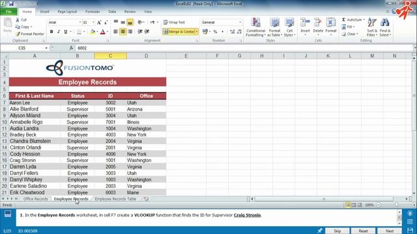Open Sort & Filter

pos(372,27)
